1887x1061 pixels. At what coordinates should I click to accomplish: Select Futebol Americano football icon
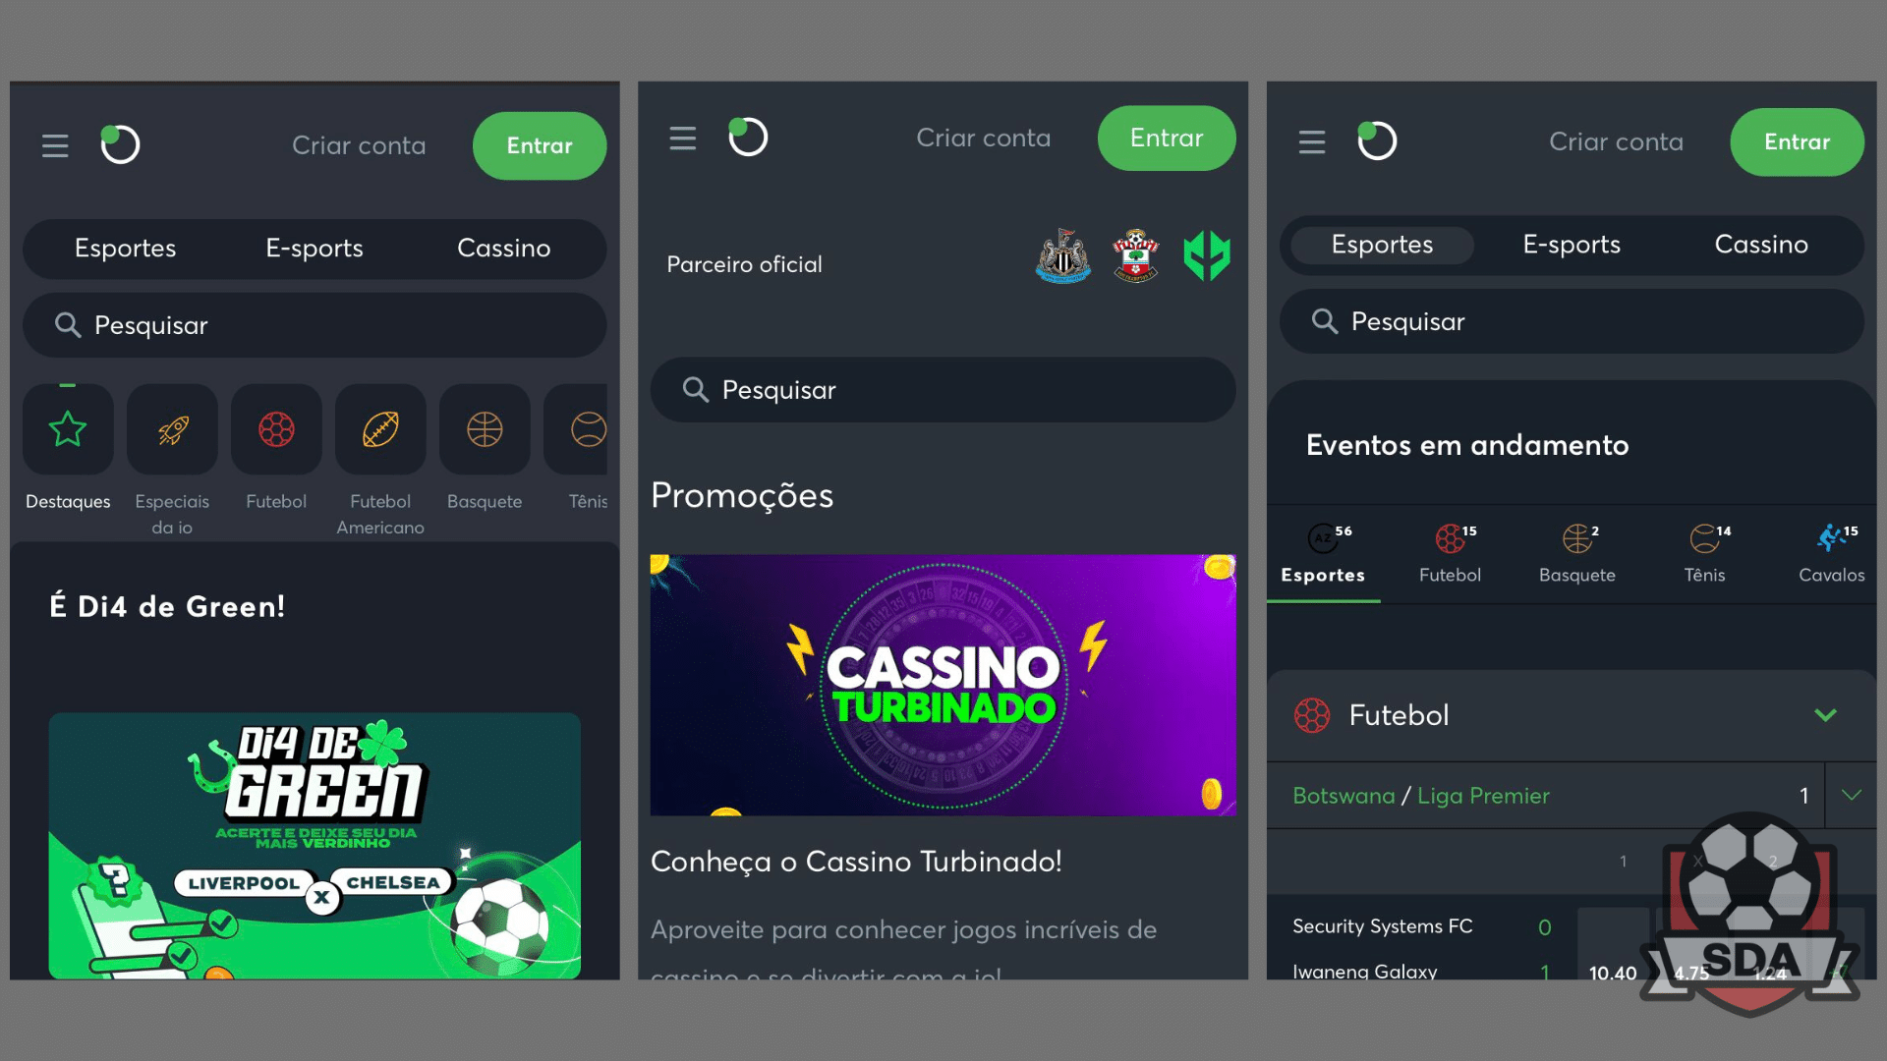coord(380,429)
